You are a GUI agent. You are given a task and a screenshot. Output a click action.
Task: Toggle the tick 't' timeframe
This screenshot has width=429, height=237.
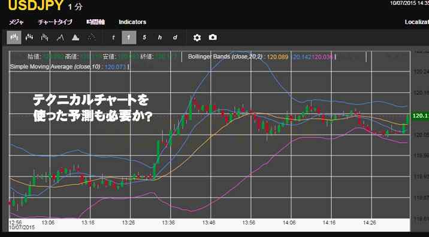[113, 38]
